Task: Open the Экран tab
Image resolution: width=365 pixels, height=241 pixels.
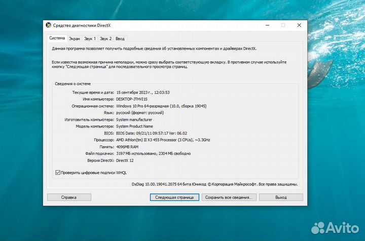Action: (x=75, y=38)
